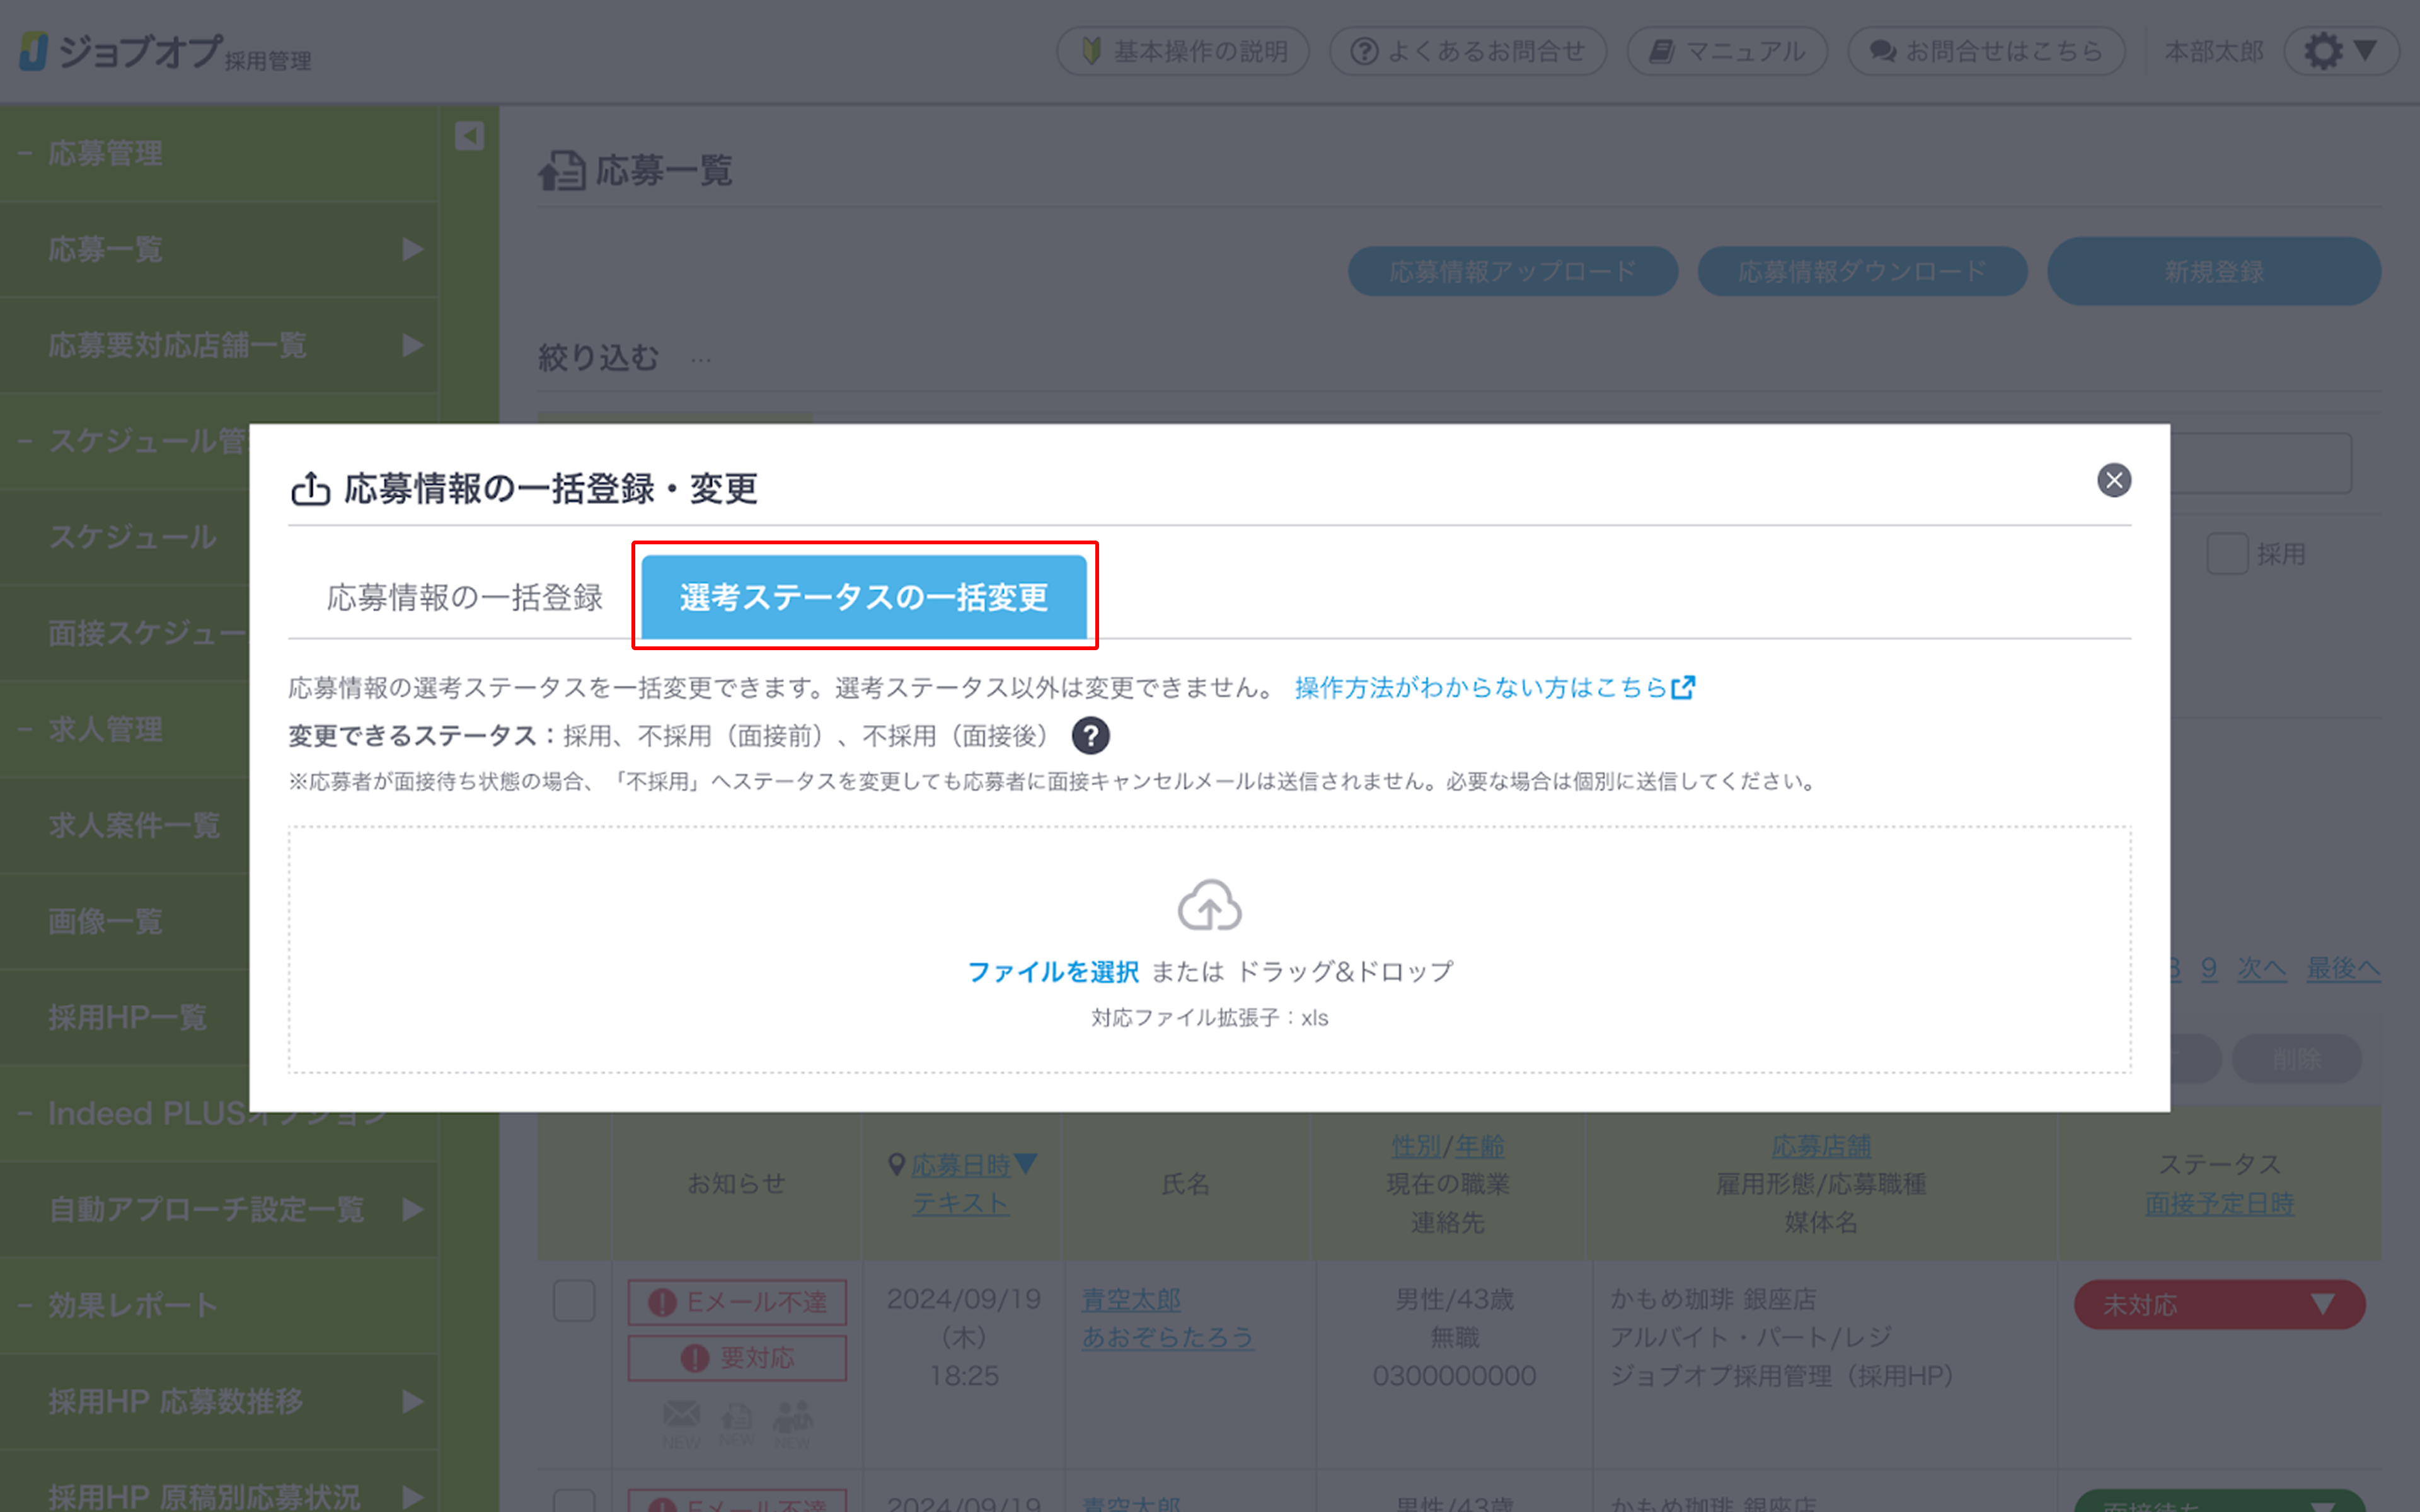This screenshot has height=1512, width=2420.
Task: Click the マニュアル button in header
Action: click(1727, 51)
